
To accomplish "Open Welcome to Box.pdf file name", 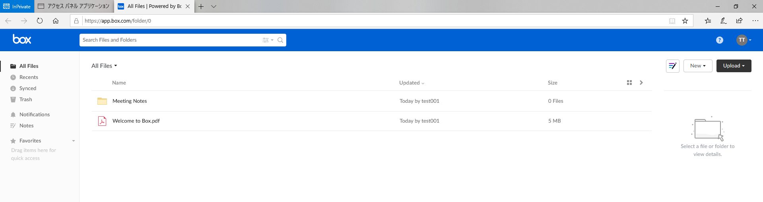I will [136, 121].
